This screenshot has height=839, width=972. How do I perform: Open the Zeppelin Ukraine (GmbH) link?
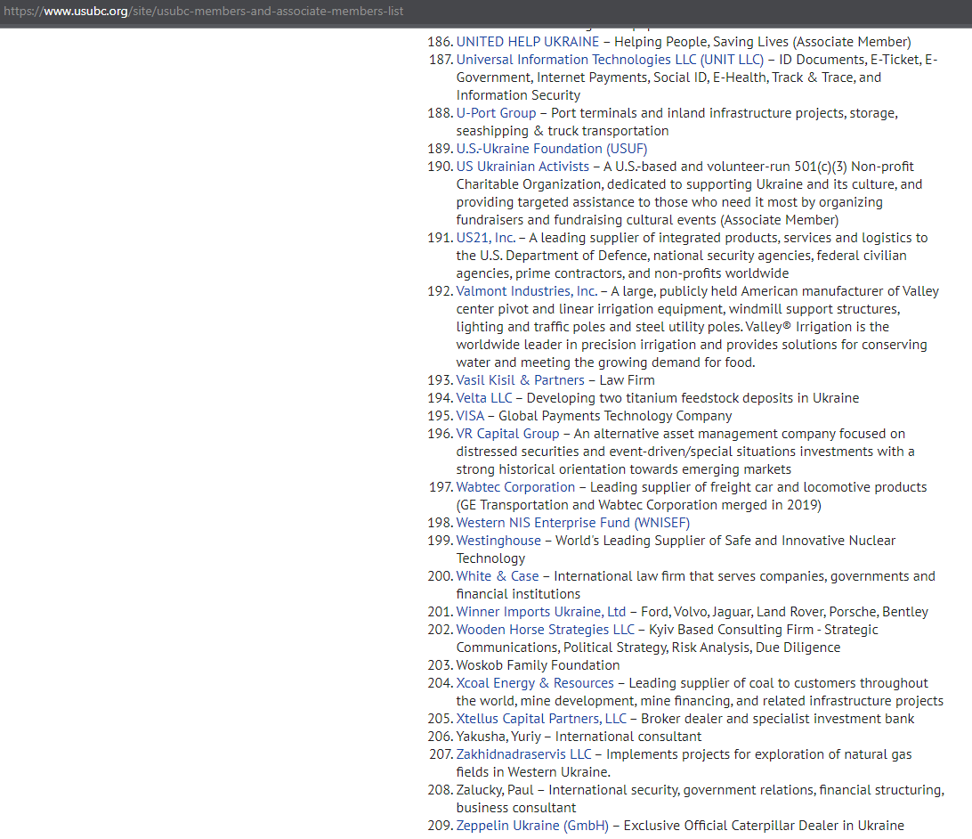pyautogui.click(x=532, y=826)
